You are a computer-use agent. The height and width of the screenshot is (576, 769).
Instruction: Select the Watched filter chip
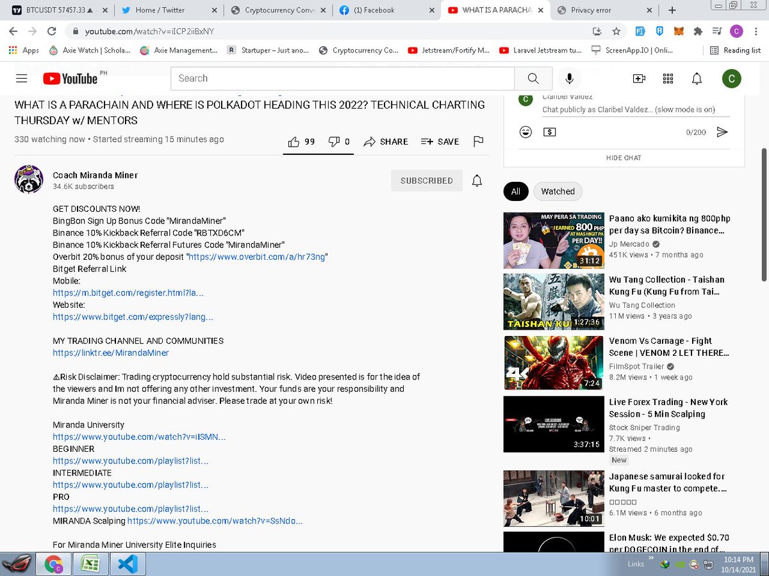pos(558,191)
